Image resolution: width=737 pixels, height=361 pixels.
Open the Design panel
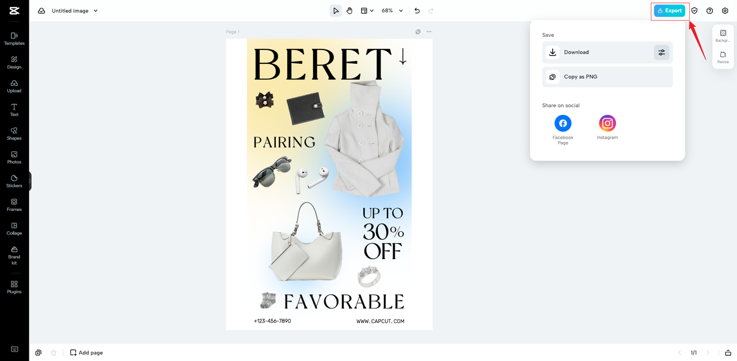[x=14, y=63]
